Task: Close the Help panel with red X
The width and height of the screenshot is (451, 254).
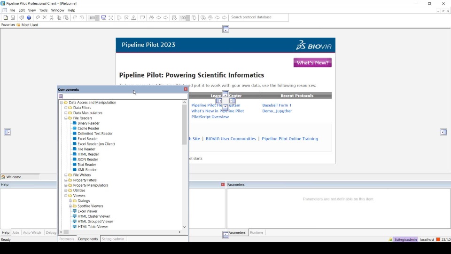Action: [223, 184]
